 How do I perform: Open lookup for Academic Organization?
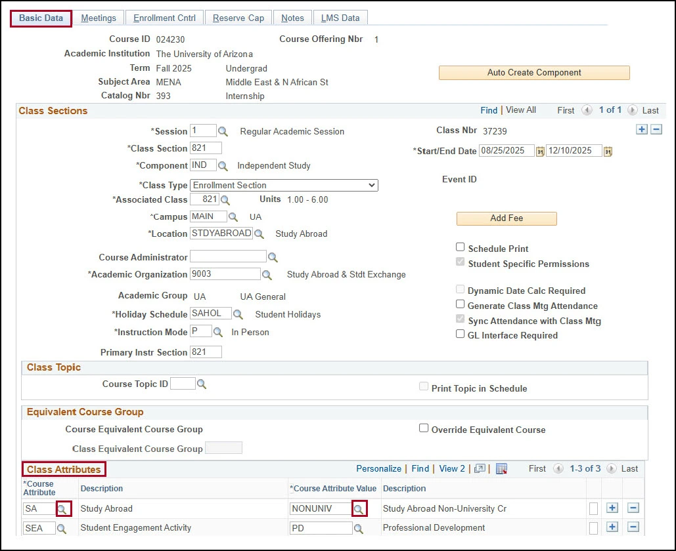(x=267, y=275)
